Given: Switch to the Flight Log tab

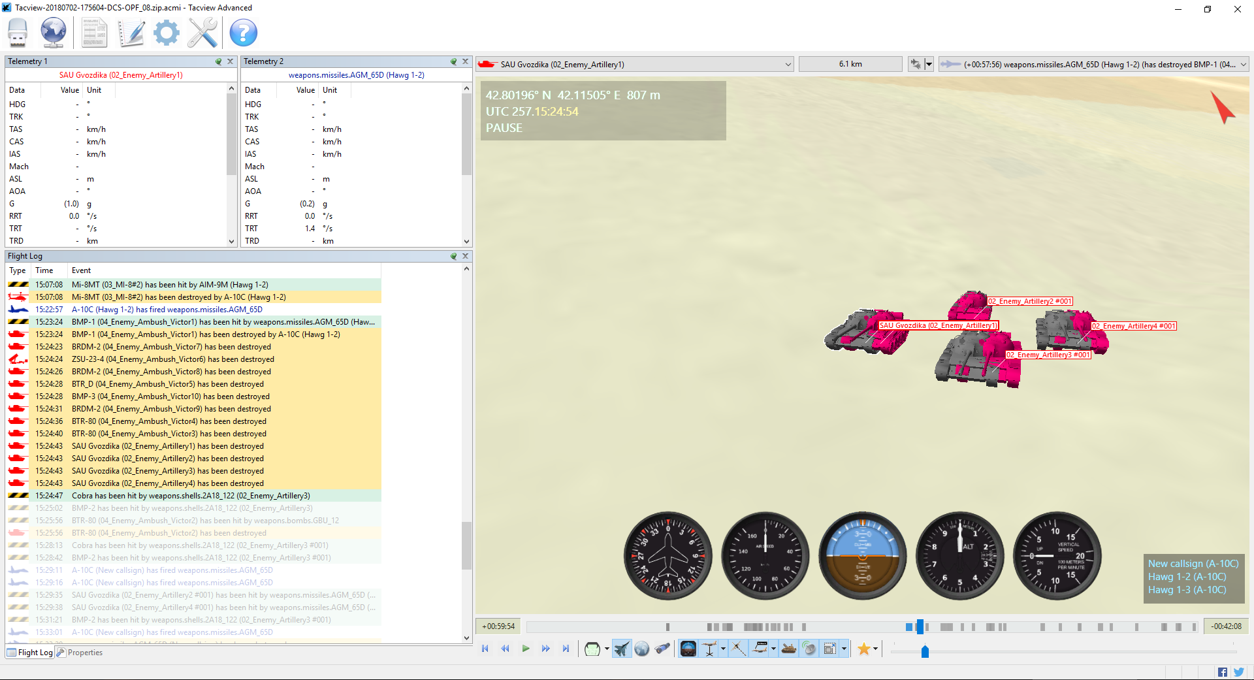Looking at the screenshot, I should (x=30, y=653).
